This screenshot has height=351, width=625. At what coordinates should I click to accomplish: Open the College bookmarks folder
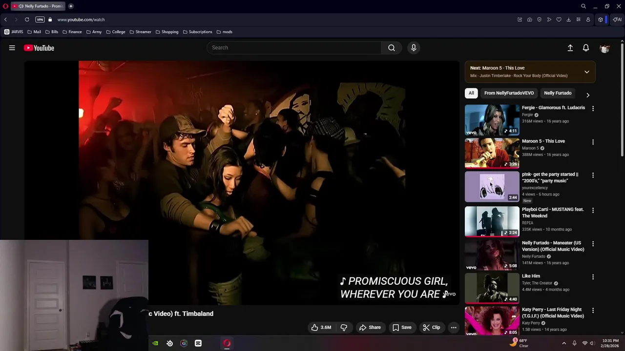click(x=115, y=32)
